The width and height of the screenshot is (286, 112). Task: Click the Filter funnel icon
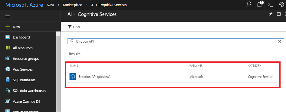(x=70, y=27)
